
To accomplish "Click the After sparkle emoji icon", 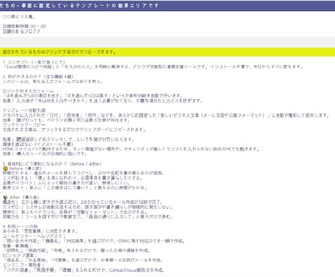I will pyautogui.click(x=5, y=197).
